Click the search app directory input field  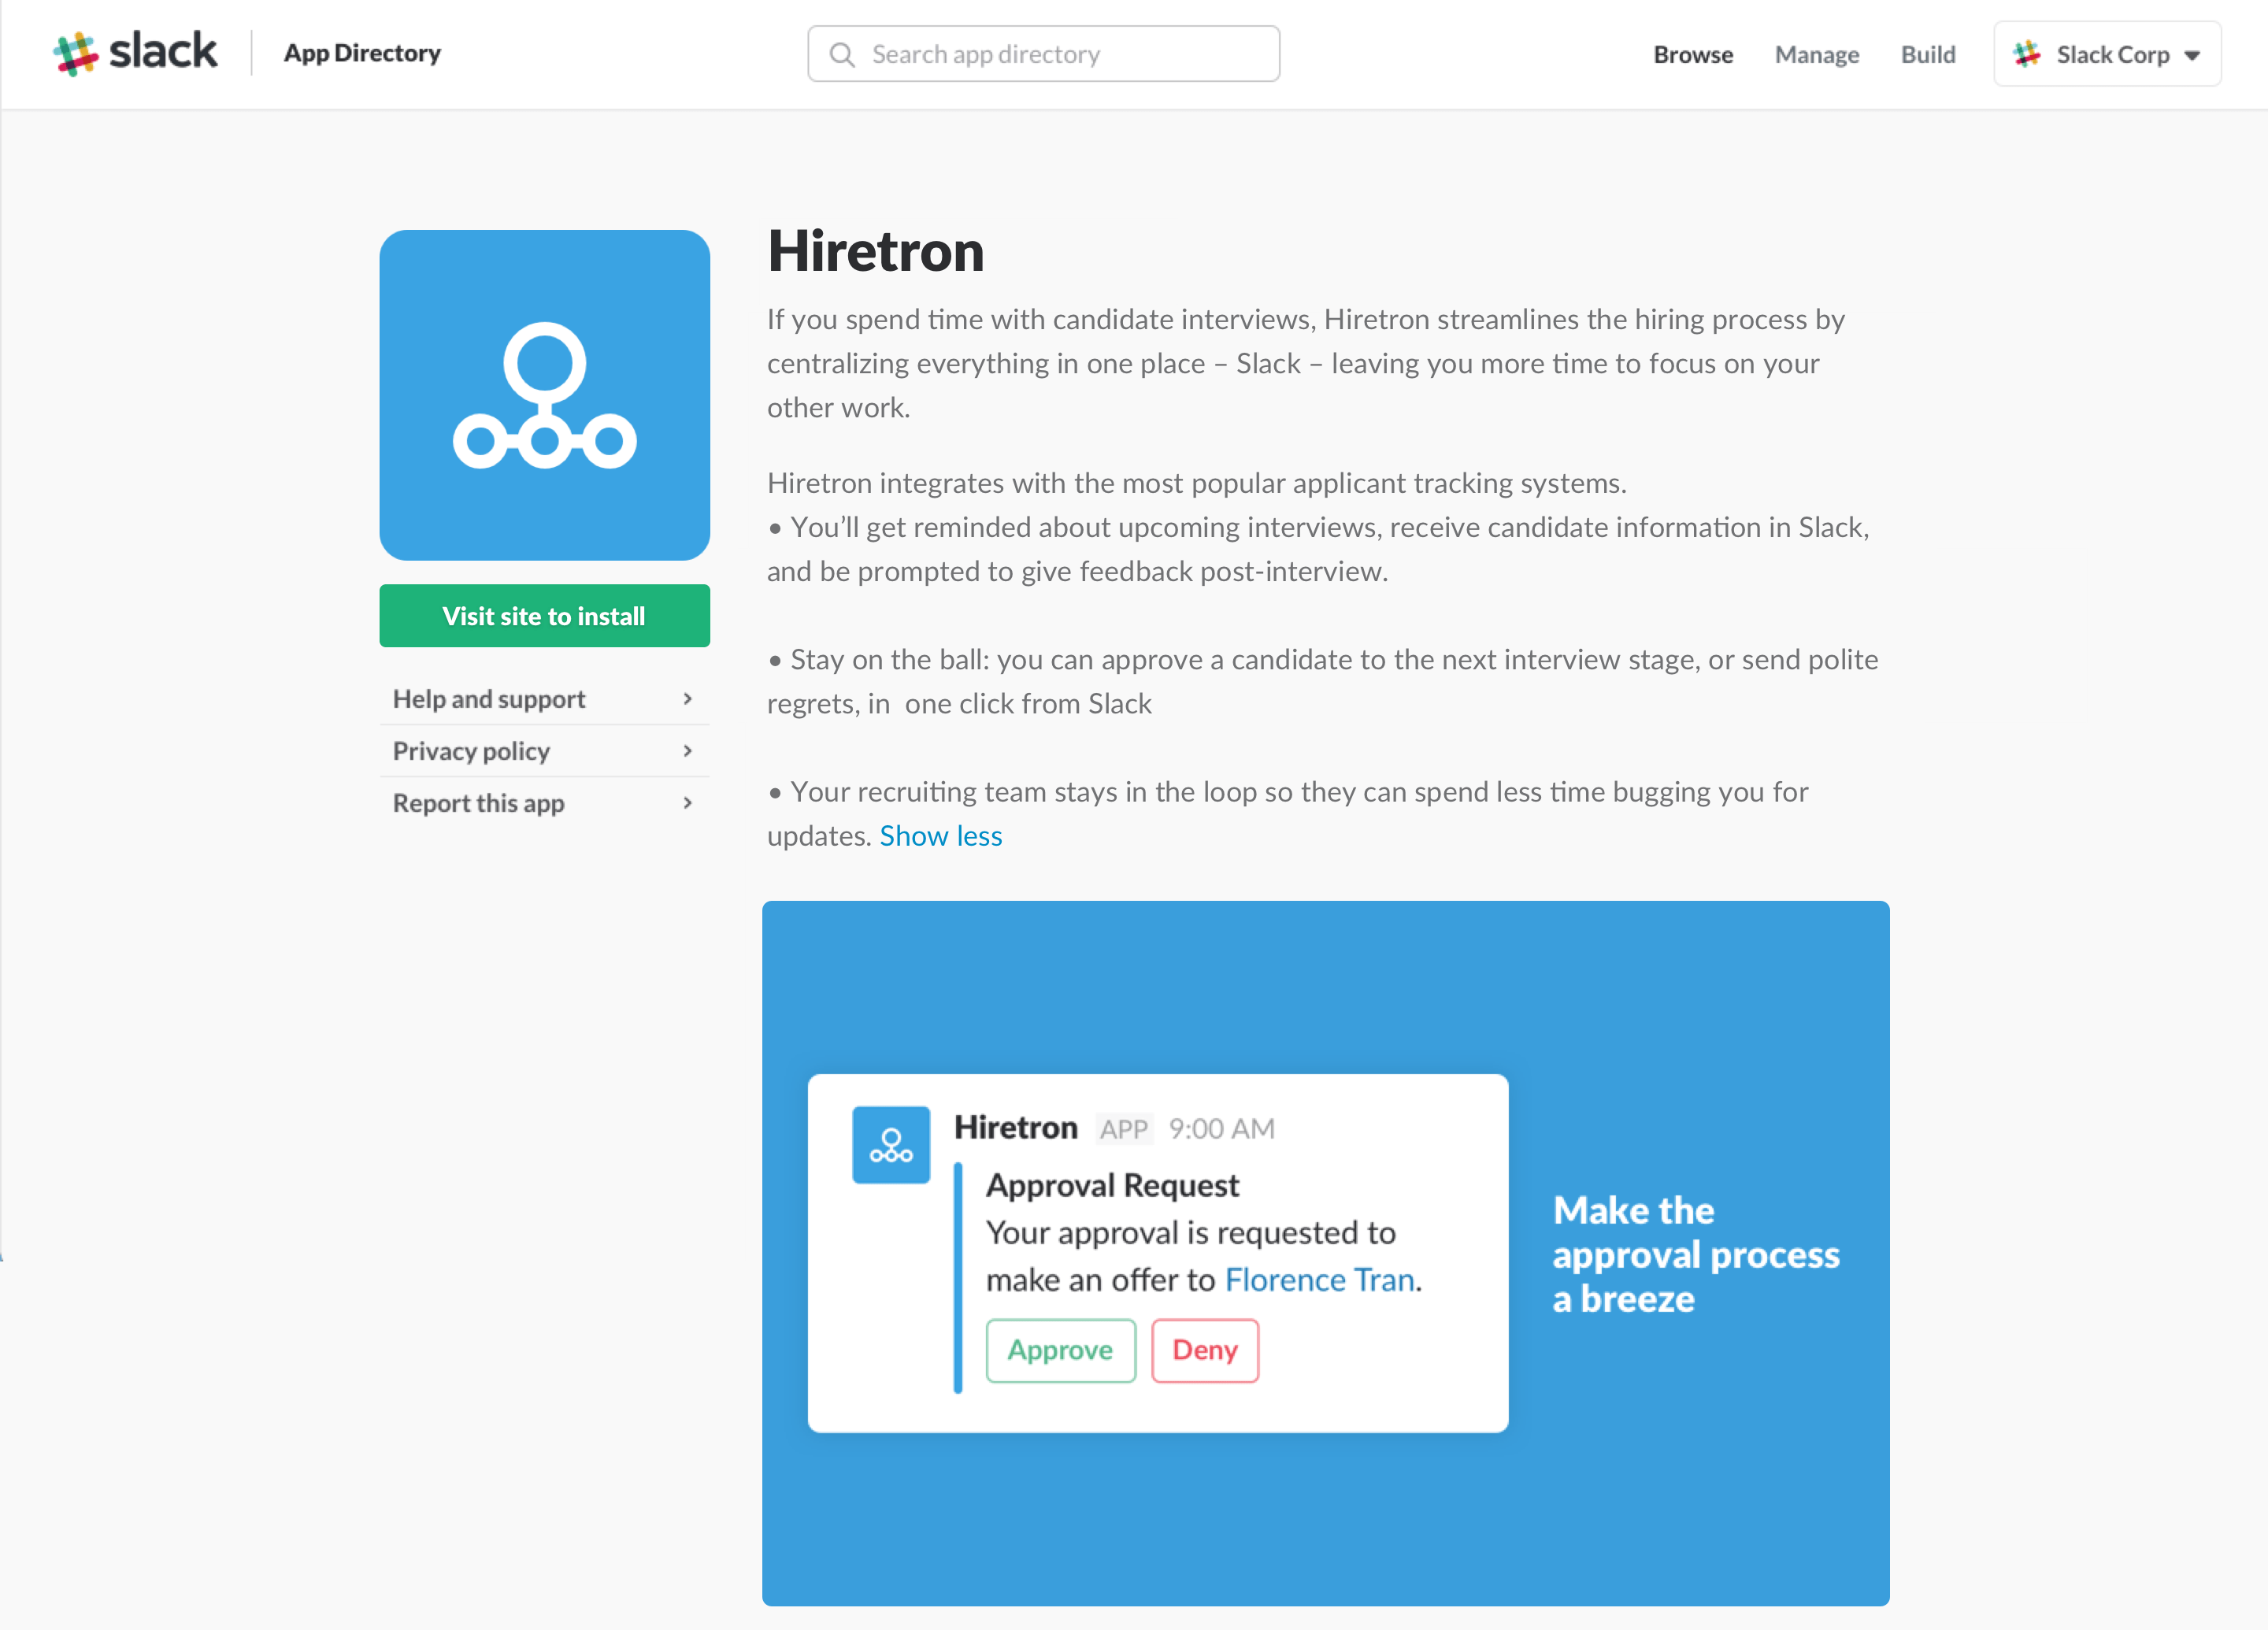tap(1043, 53)
